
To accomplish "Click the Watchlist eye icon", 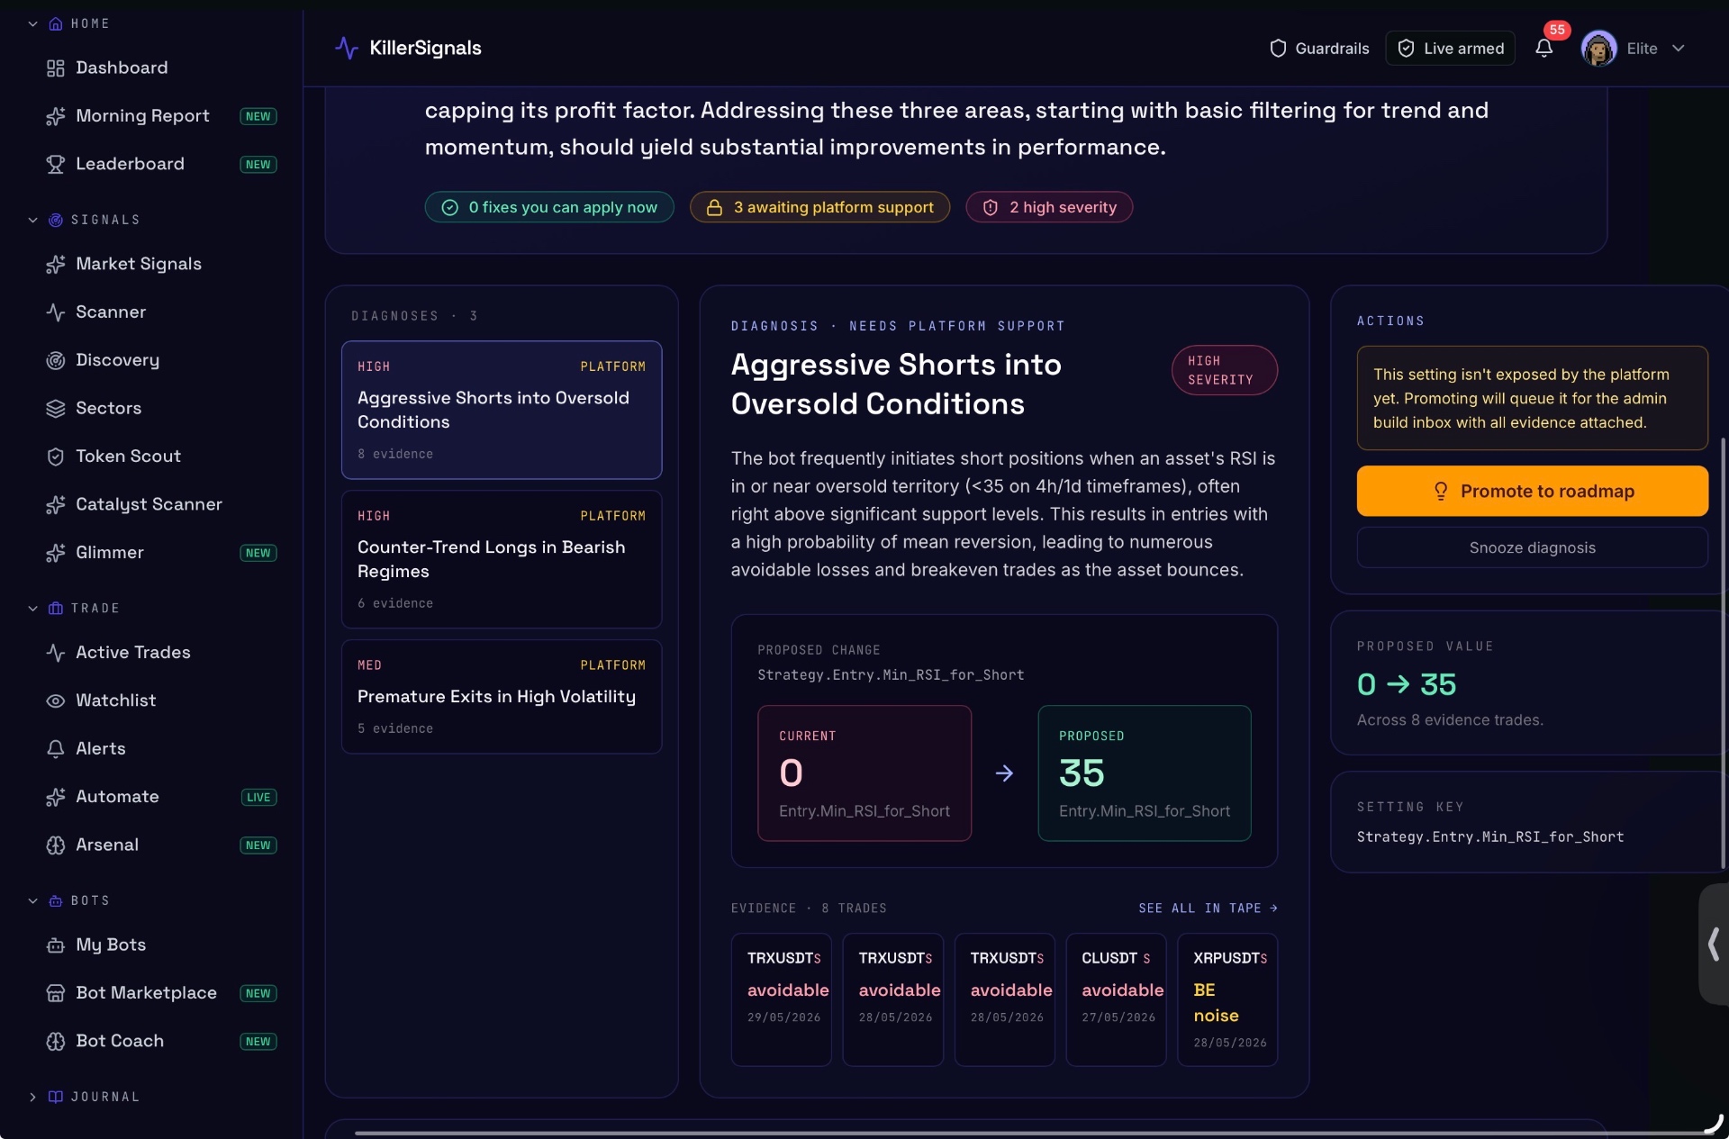I will 56,701.
